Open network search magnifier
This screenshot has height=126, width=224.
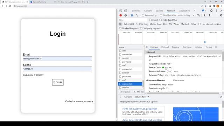tap(137, 15)
